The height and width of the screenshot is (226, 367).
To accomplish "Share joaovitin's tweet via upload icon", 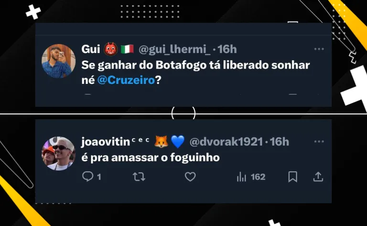I will point(318,177).
